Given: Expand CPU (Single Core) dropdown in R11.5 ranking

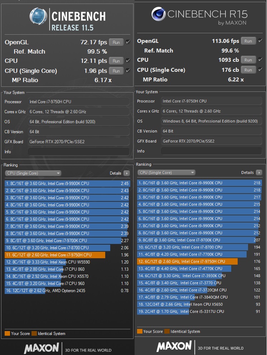Looking at the screenshot, I should click(33, 173).
